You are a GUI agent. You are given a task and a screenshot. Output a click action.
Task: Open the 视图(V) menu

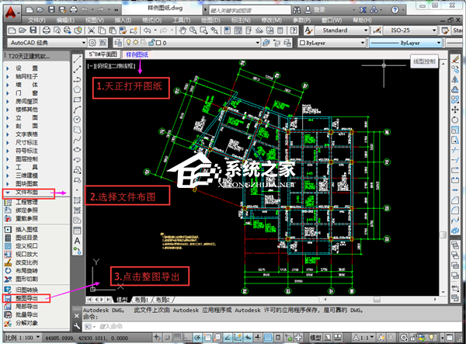pos(95,20)
